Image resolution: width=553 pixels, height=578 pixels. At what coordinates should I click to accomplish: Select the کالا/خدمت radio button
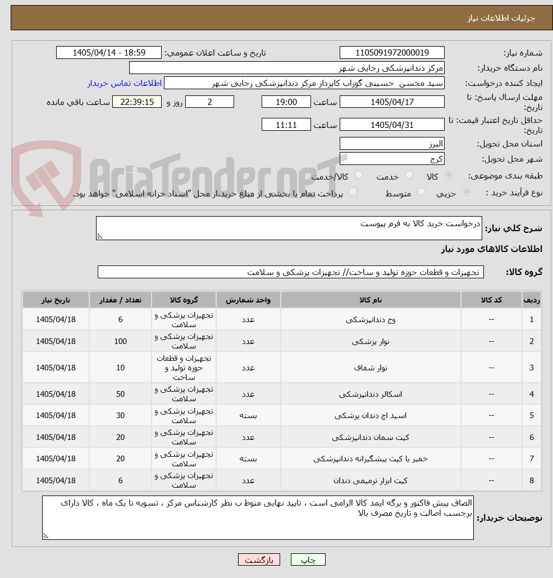(x=359, y=175)
